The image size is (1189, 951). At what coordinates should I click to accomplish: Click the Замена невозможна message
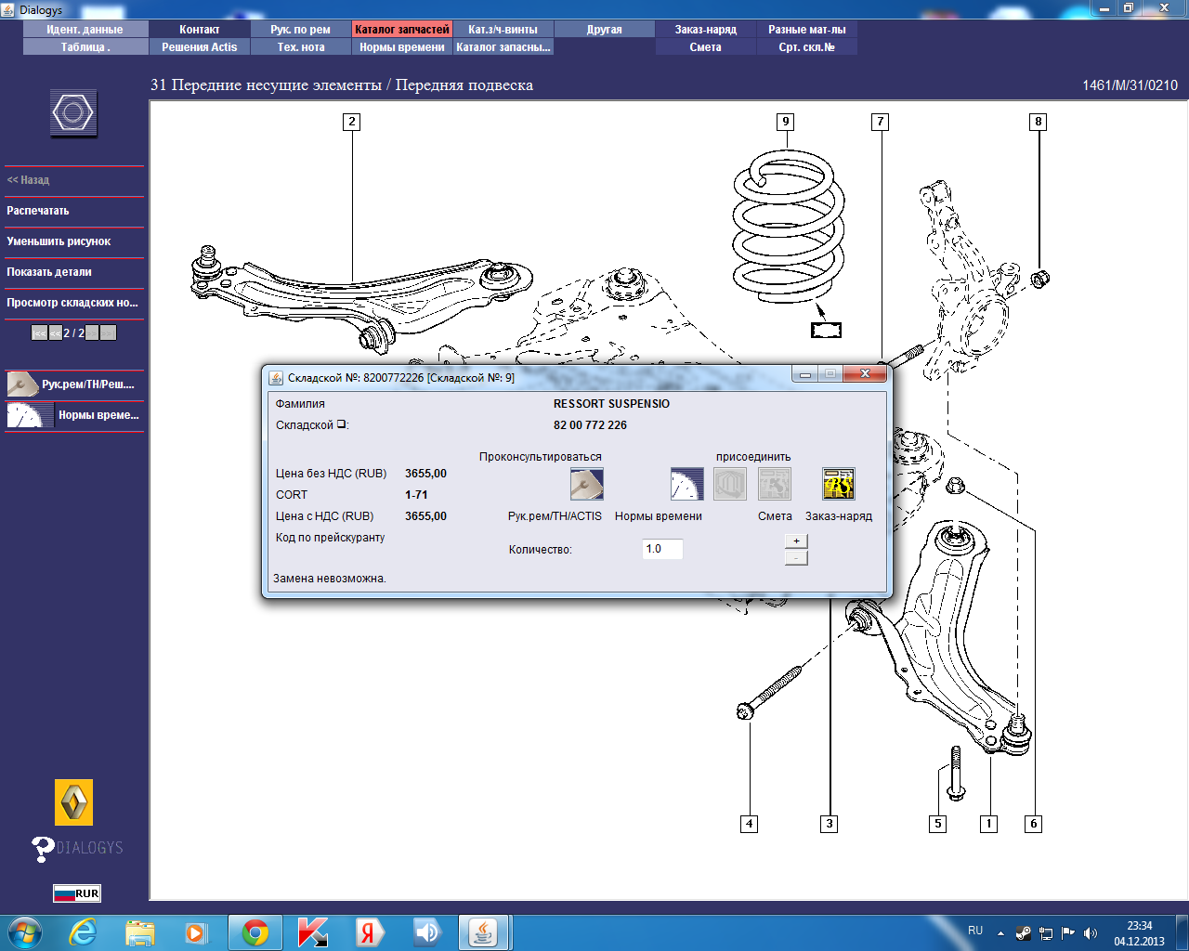click(330, 579)
